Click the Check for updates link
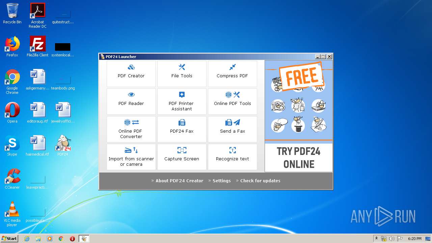The height and width of the screenshot is (243, 432). click(260, 181)
